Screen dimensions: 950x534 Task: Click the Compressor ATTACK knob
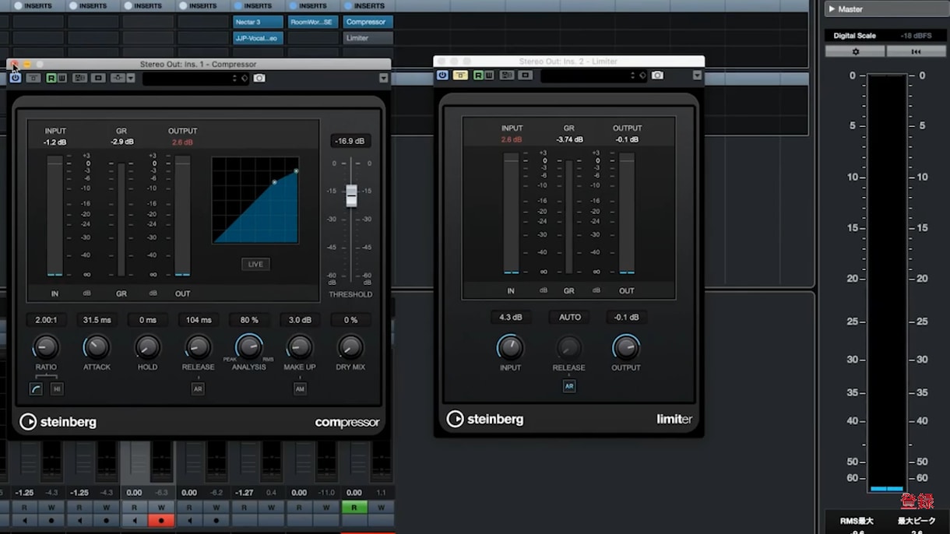97,347
